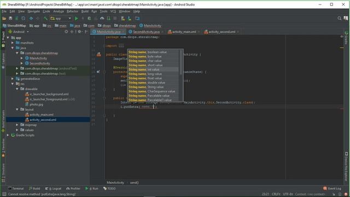Viewport: 350px width, 197px height.
Task: Expand the mipmap folder
Action: point(17,125)
